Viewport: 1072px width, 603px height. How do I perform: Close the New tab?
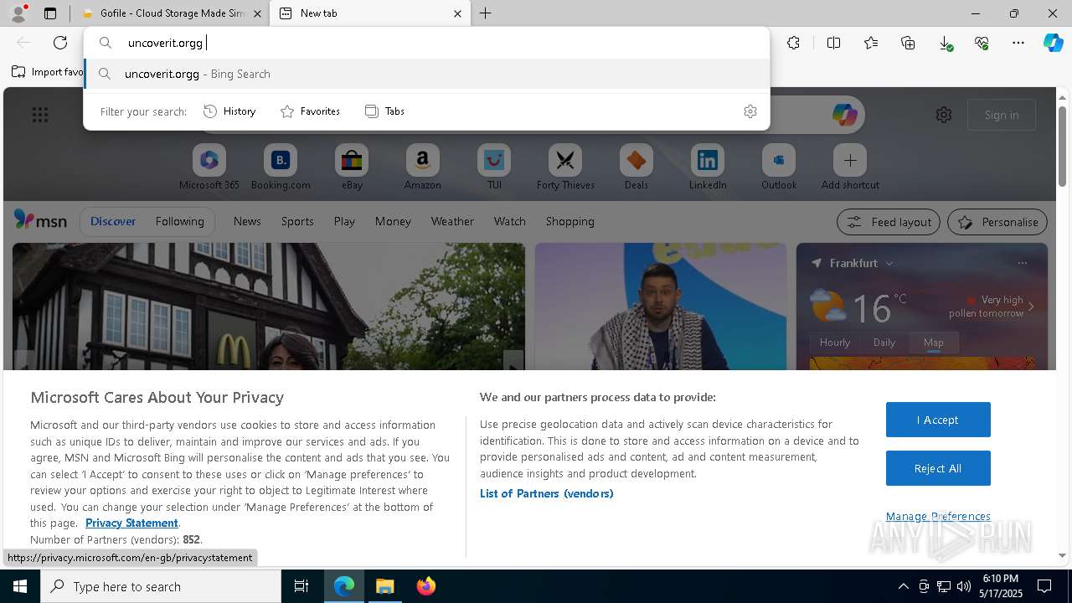(x=457, y=13)
